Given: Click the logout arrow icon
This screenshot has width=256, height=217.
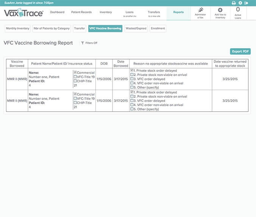Looking at the screenshot, I should pyautogui.click(x=247, y=3).
